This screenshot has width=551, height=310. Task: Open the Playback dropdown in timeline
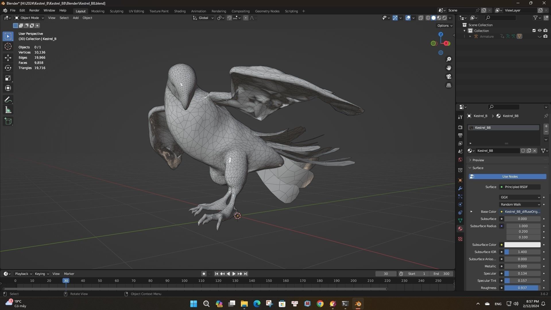(24, 274)
